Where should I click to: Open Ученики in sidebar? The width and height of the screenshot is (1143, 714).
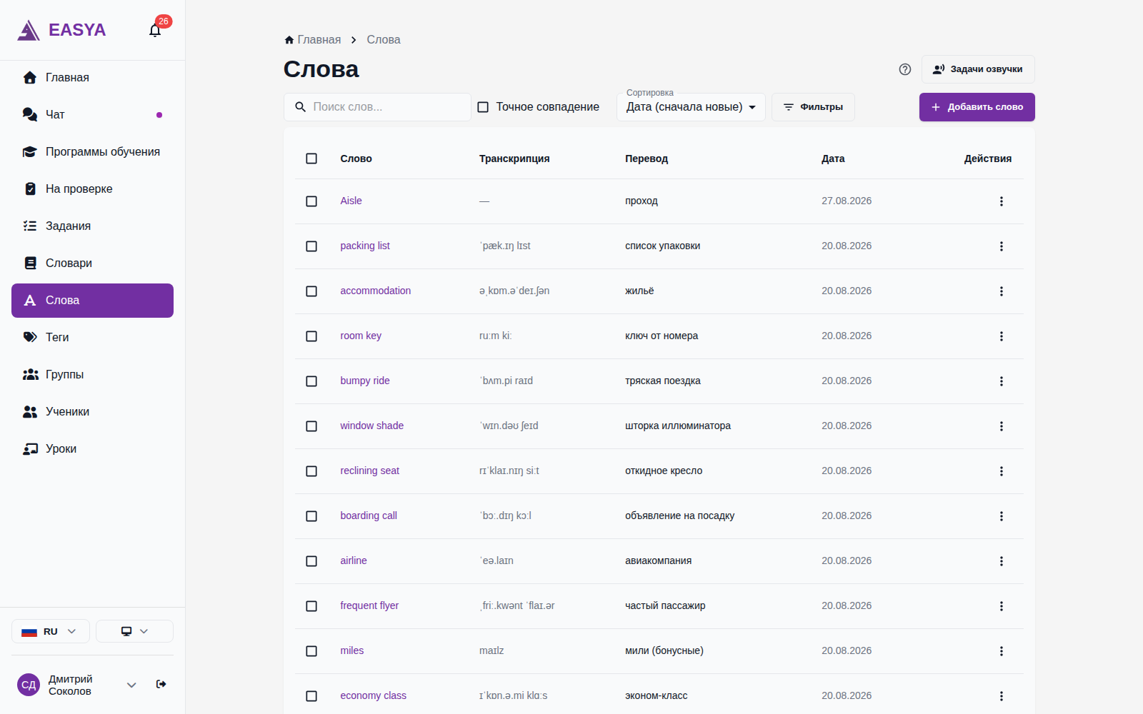click(92, 412)
